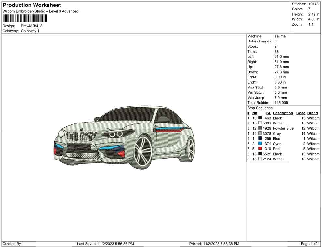Click the EndX value 0.00 in

coord(280,77)
